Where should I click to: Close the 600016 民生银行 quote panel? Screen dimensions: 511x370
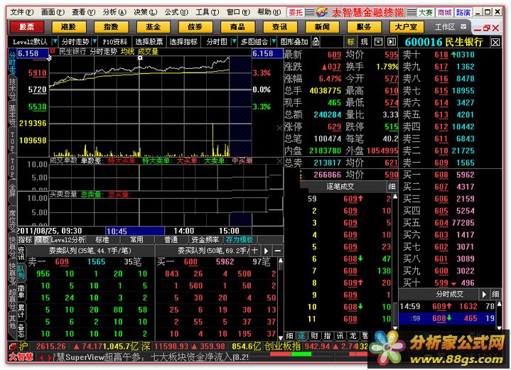pyautogui.click(x=495, y=43)
